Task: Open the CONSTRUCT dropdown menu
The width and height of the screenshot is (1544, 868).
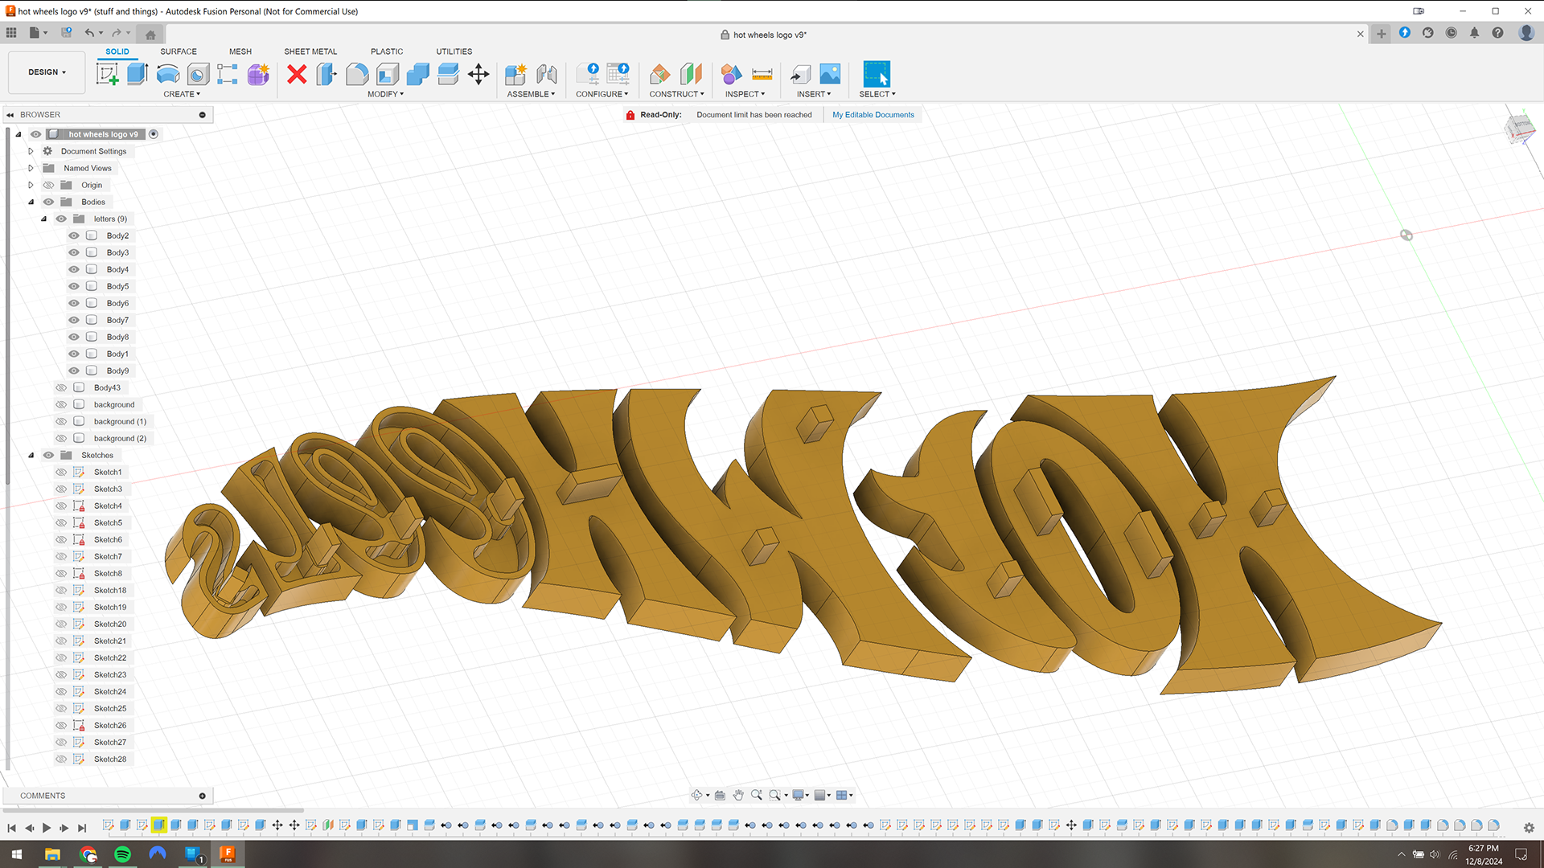Action: [x=676, y=94]
